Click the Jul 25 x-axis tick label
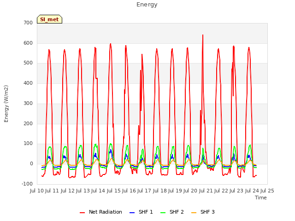 (267, 191)
